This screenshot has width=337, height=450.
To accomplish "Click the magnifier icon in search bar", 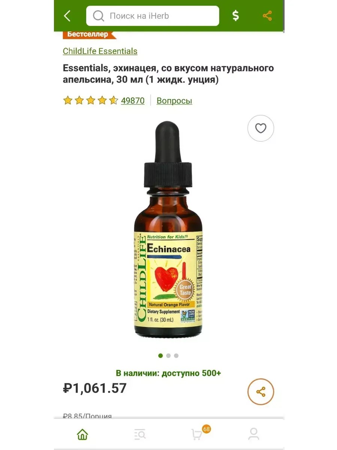I will click(x=98, y=16).
